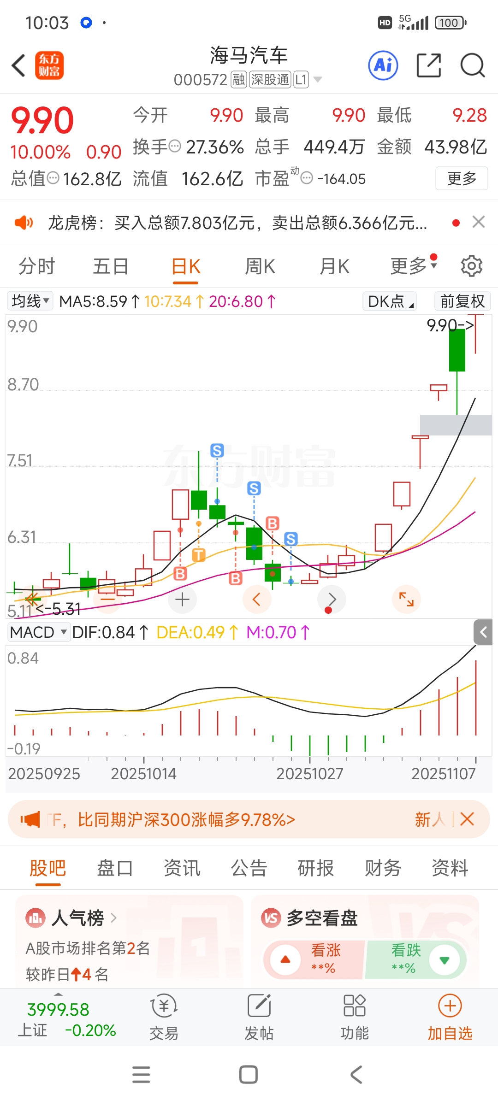Screen dimensions: 498x1106
Task: Open the 均线 indicator dropdown
Action: click(30, 301)
